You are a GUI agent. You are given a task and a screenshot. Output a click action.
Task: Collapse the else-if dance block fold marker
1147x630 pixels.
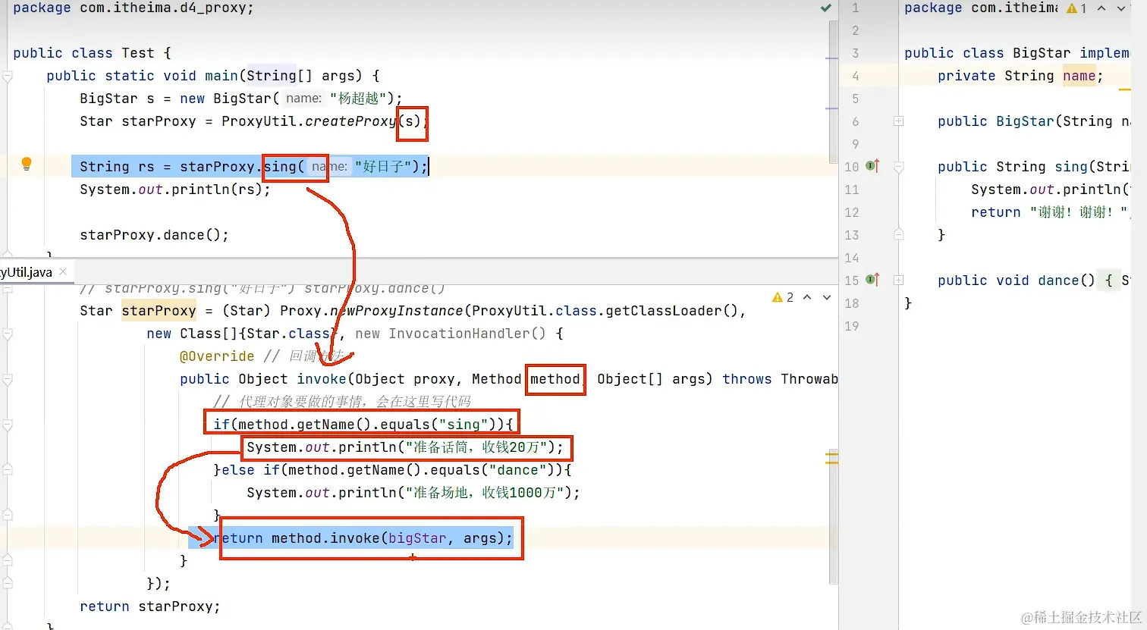(8, 470)
